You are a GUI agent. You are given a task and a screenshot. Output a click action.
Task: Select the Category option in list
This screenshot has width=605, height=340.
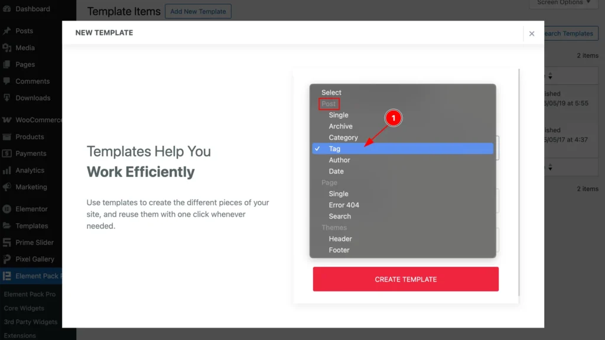click(343, 138)
